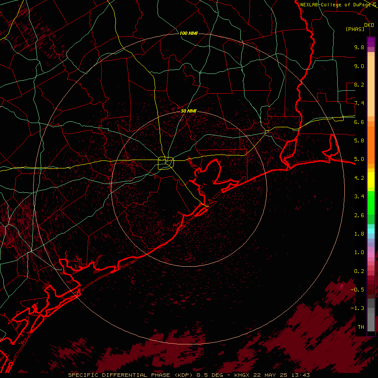Click the 5.8 value on the scale
This screenshot has width=378, height=378.
tap(359, 141)
